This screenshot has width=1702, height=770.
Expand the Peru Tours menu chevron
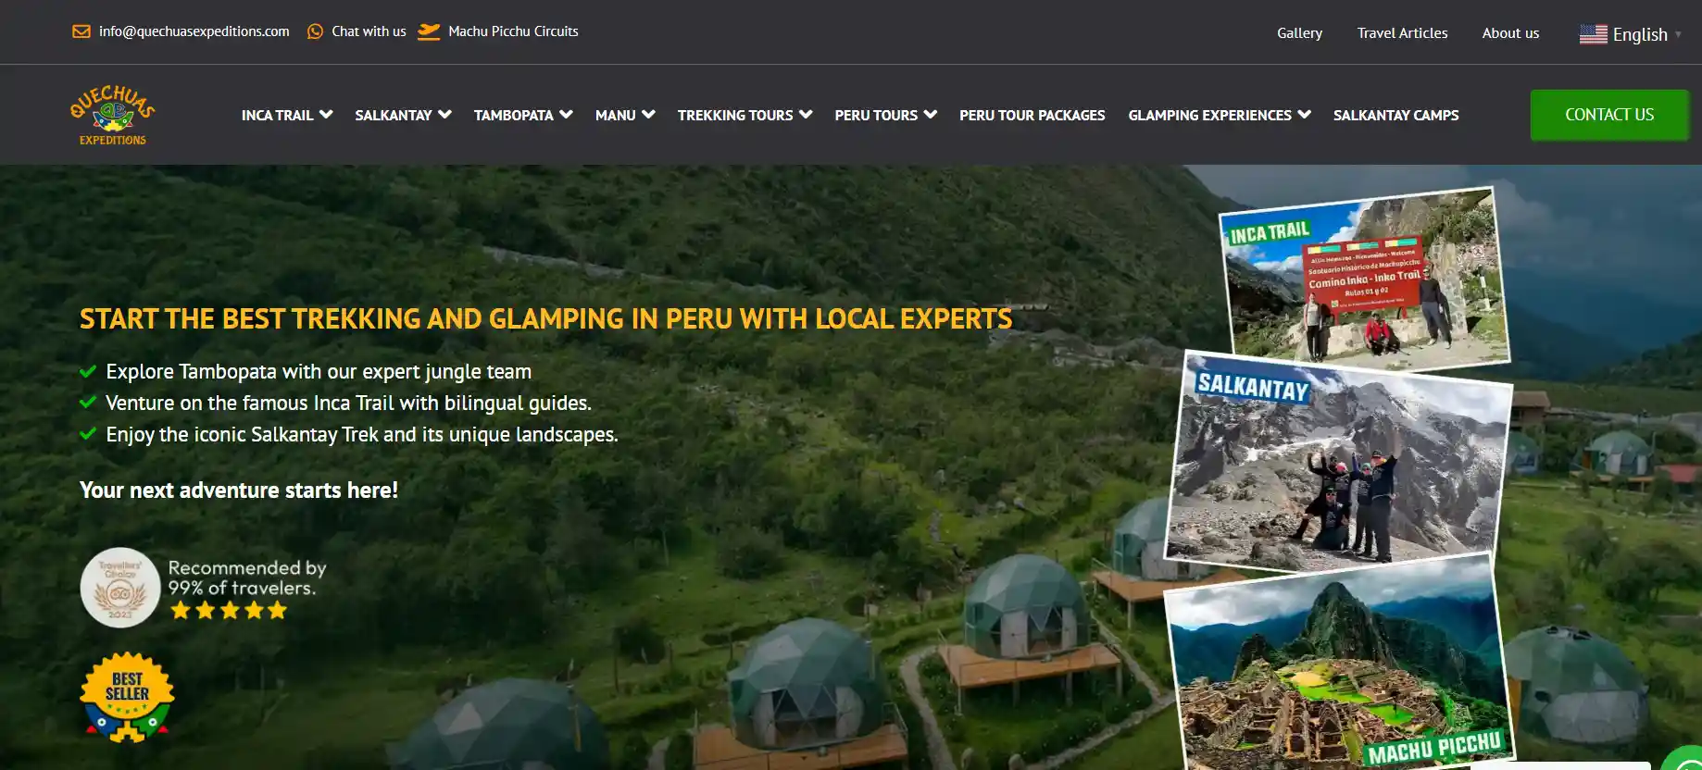pyautogui.click(x=931, y=114)
